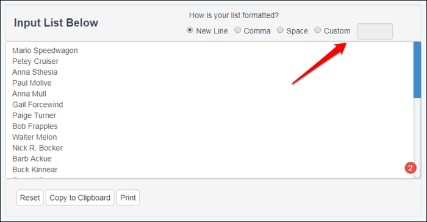Click on the Anna Sthesia entry
Image resolution: width=427 pixels, height=222 pixels.
click(35, 72)
